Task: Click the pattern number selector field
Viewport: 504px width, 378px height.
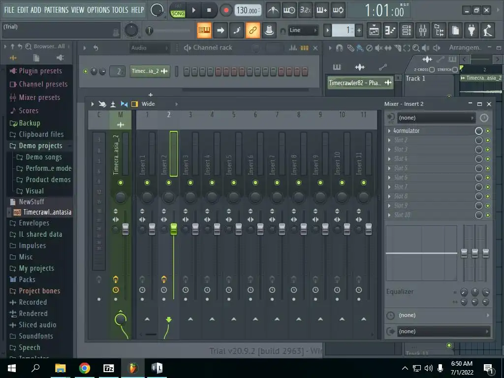Action: click(343, 31)
